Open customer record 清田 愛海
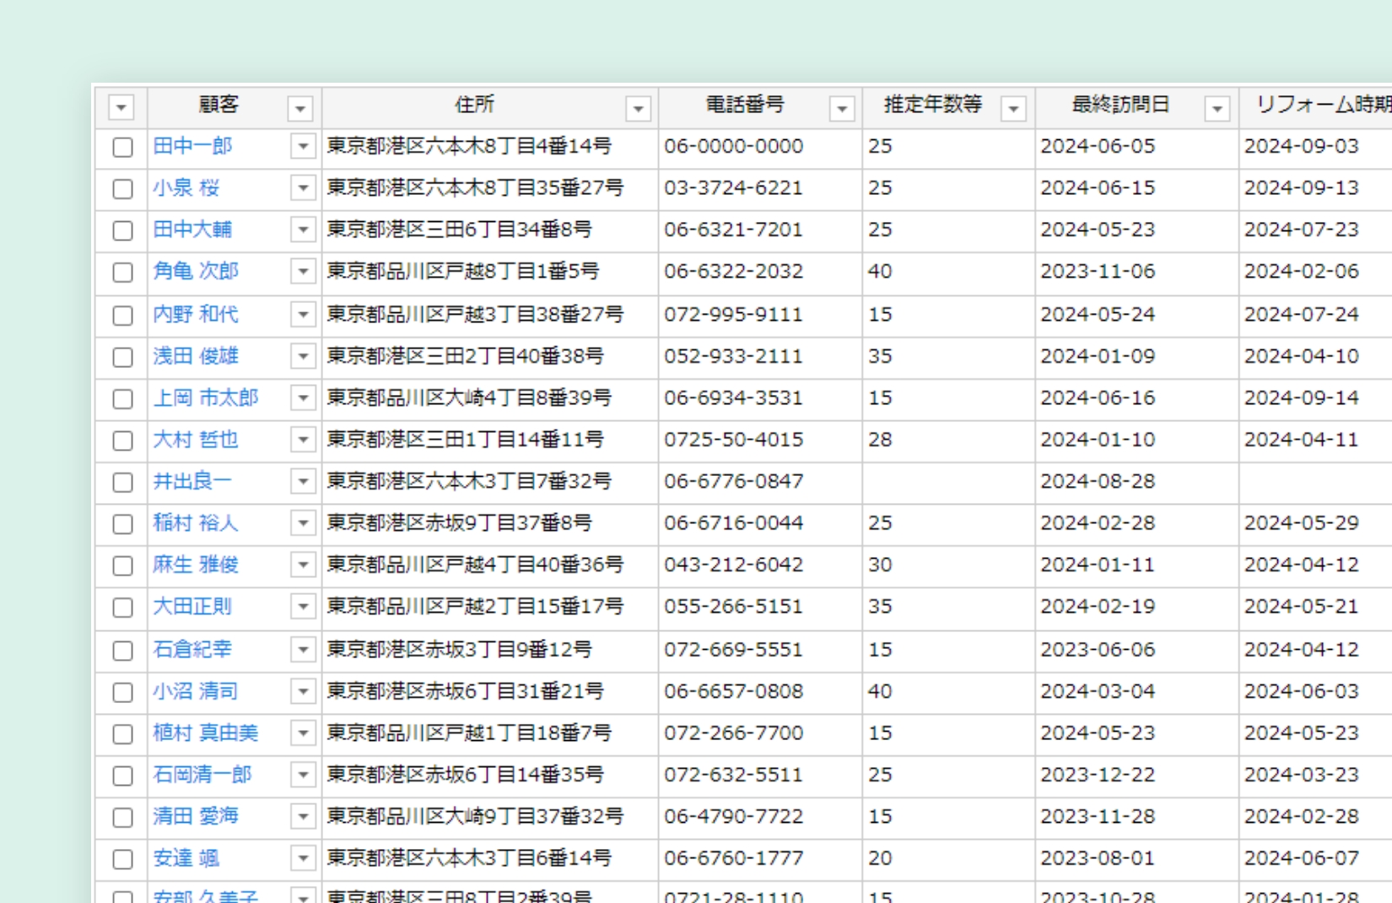 pos(196,816)
